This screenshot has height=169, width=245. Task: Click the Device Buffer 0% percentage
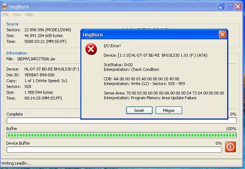pos(218,143)
